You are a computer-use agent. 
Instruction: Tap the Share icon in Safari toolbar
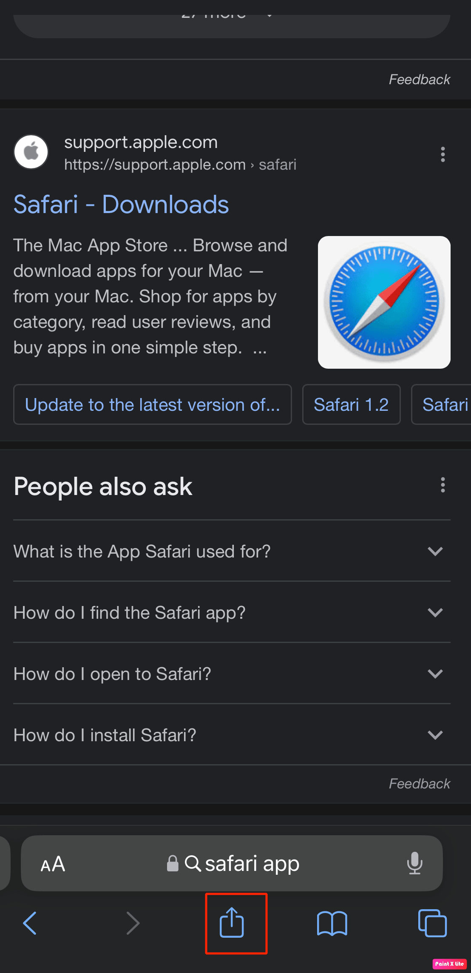tap(232, 922)
